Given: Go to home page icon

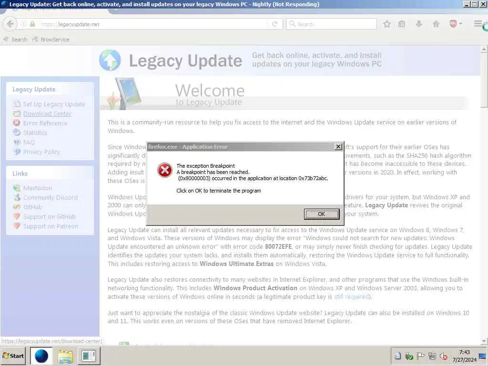Looking at the screenshot, I should pyautogui.click(x=436, y=24).
